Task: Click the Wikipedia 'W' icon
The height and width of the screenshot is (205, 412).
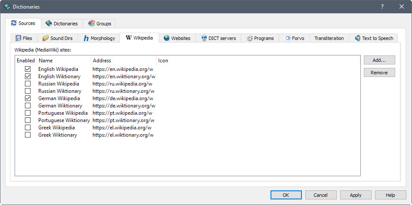Action: pyautogui.click(x=129, y=38)
